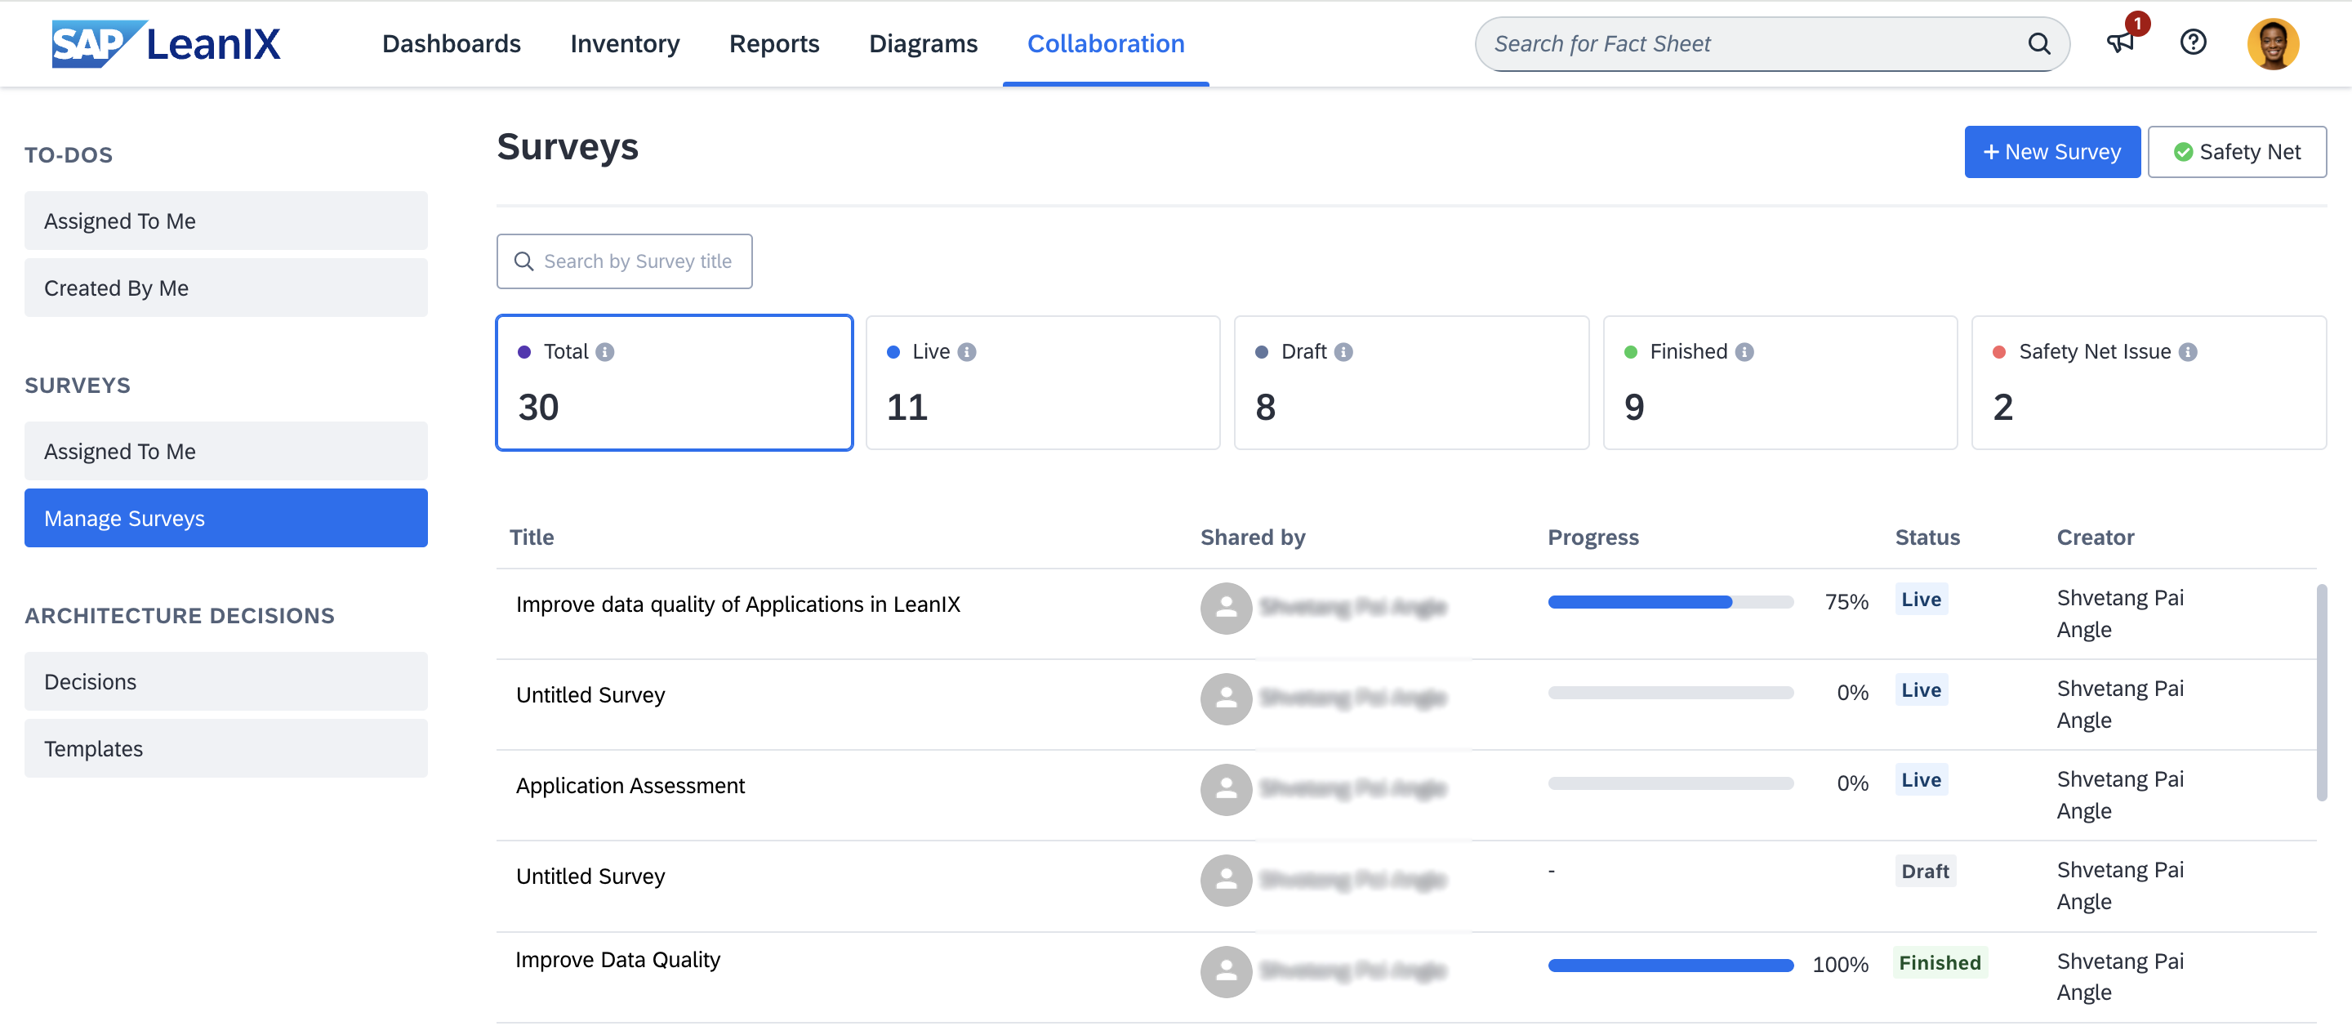Screen dimensions: 2352x1026
Task: Click the info icon next to Draft
Action: point(1343,352)
